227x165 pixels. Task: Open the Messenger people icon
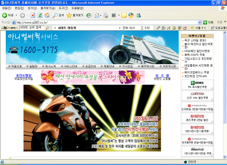click(138, 15)
